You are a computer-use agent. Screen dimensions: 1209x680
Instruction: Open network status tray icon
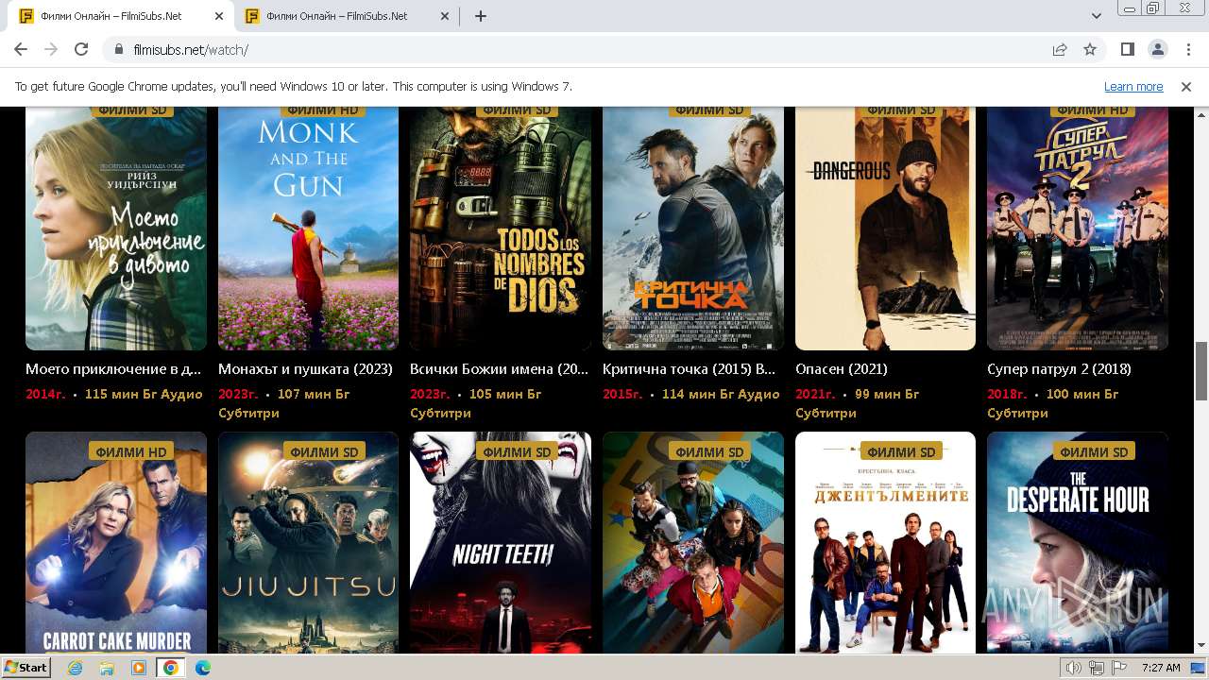click(x=1097, y=668)
